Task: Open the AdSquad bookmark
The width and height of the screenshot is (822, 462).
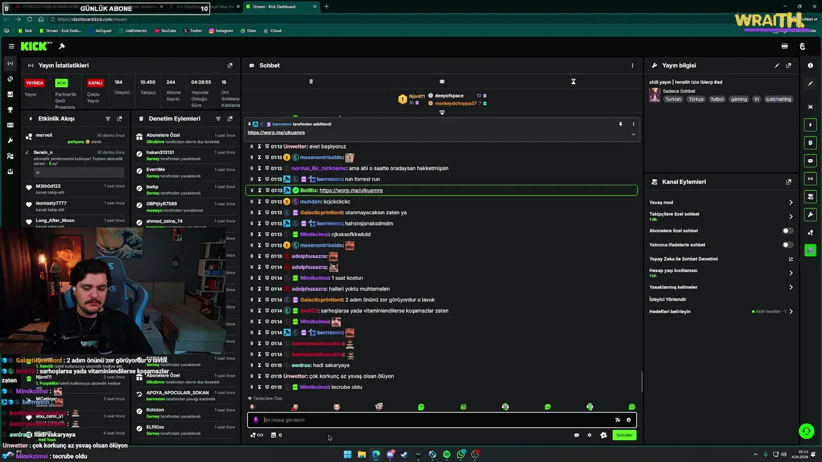Action: click(100, 31)
